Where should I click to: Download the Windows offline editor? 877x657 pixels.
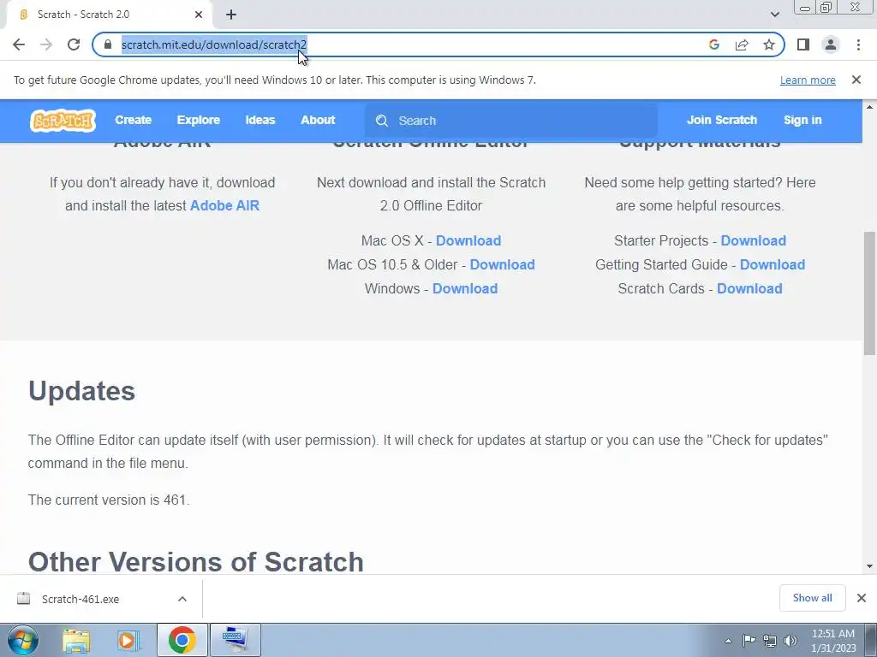point(465,289)
